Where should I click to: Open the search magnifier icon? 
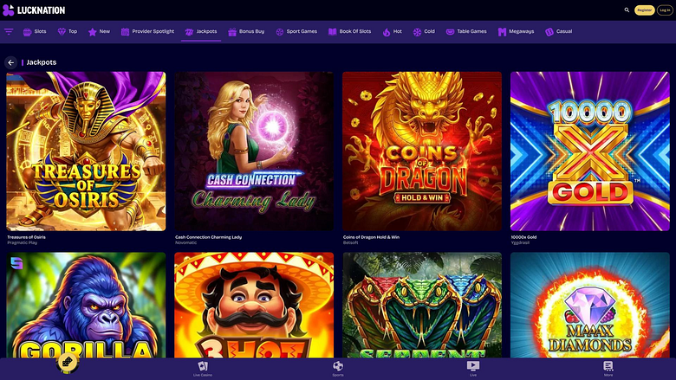(x=627, y=10)
